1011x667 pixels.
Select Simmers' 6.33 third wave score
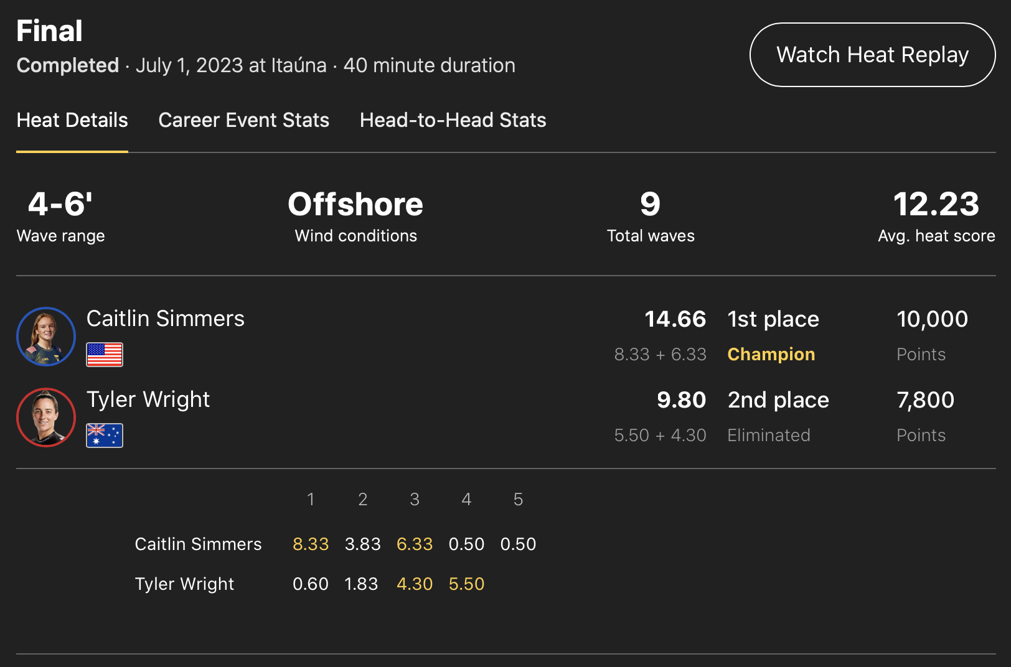click(415, 544)
